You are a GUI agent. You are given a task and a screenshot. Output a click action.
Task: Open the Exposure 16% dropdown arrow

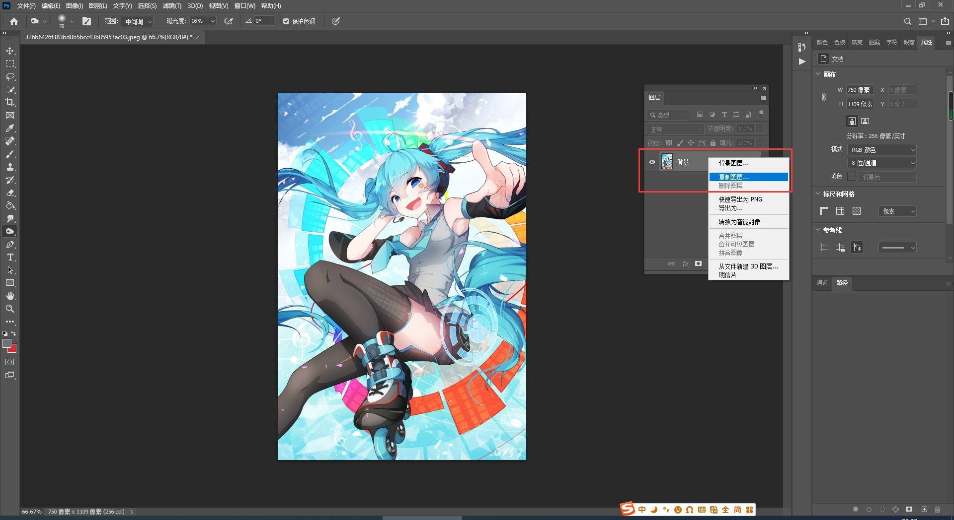pyautogui.click(x=213, y=21)
